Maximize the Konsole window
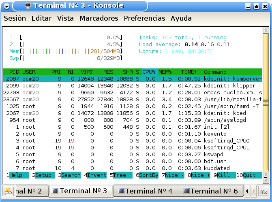Screen dimensions: 272x202 (256, 6)
